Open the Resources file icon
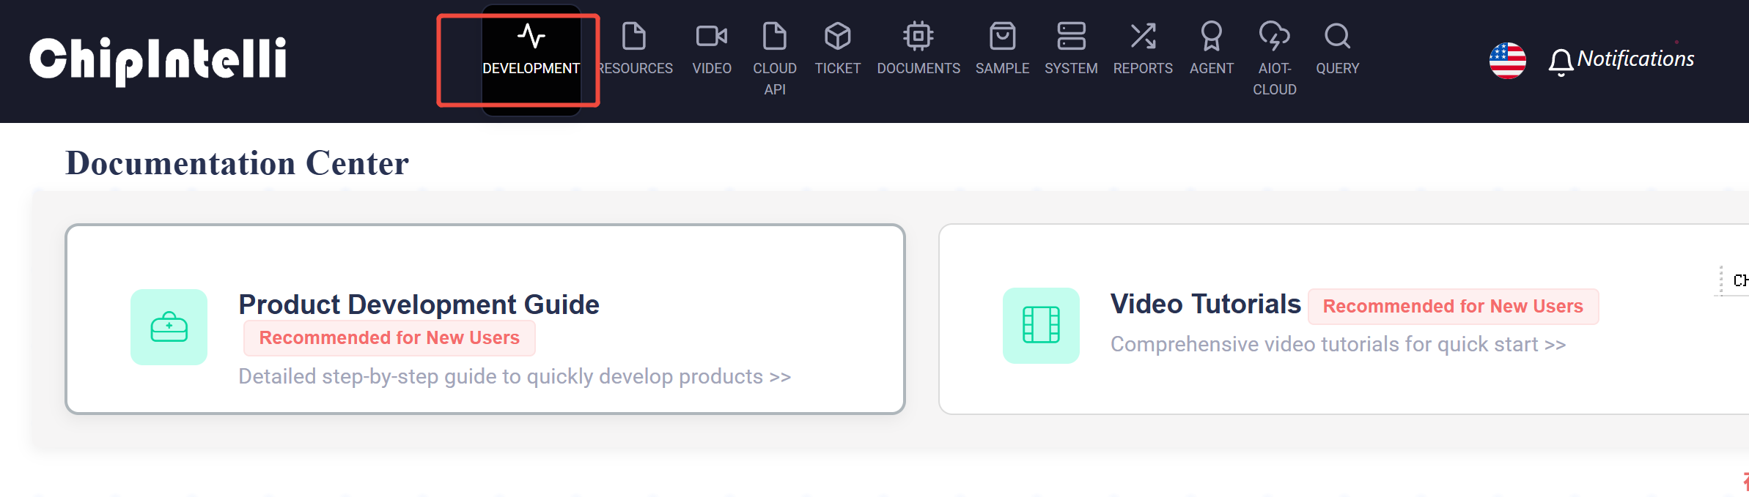 click(633, 36)
